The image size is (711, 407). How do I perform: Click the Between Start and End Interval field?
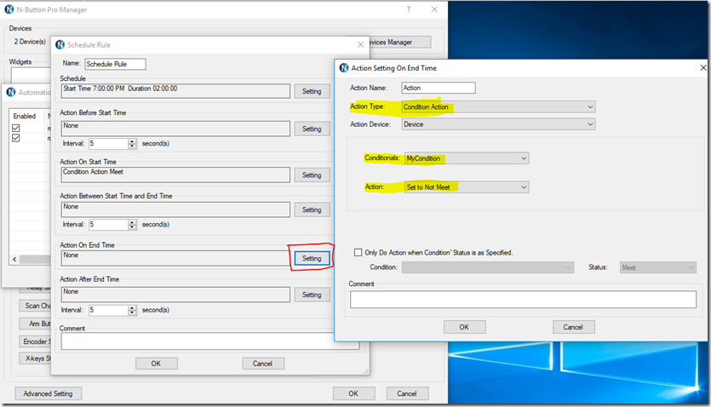(108, 224)
